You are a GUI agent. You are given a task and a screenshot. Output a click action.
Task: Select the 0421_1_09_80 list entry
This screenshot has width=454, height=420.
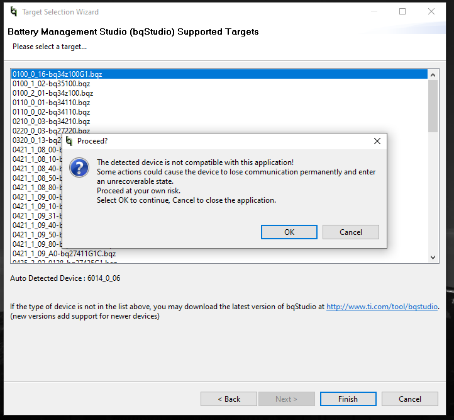tap(37, 244)
